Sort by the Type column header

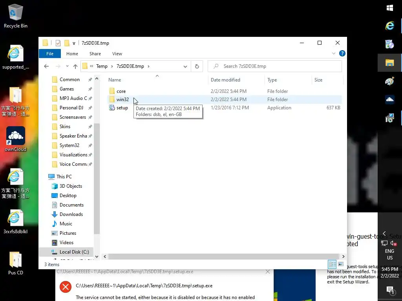tap(288, 80)
